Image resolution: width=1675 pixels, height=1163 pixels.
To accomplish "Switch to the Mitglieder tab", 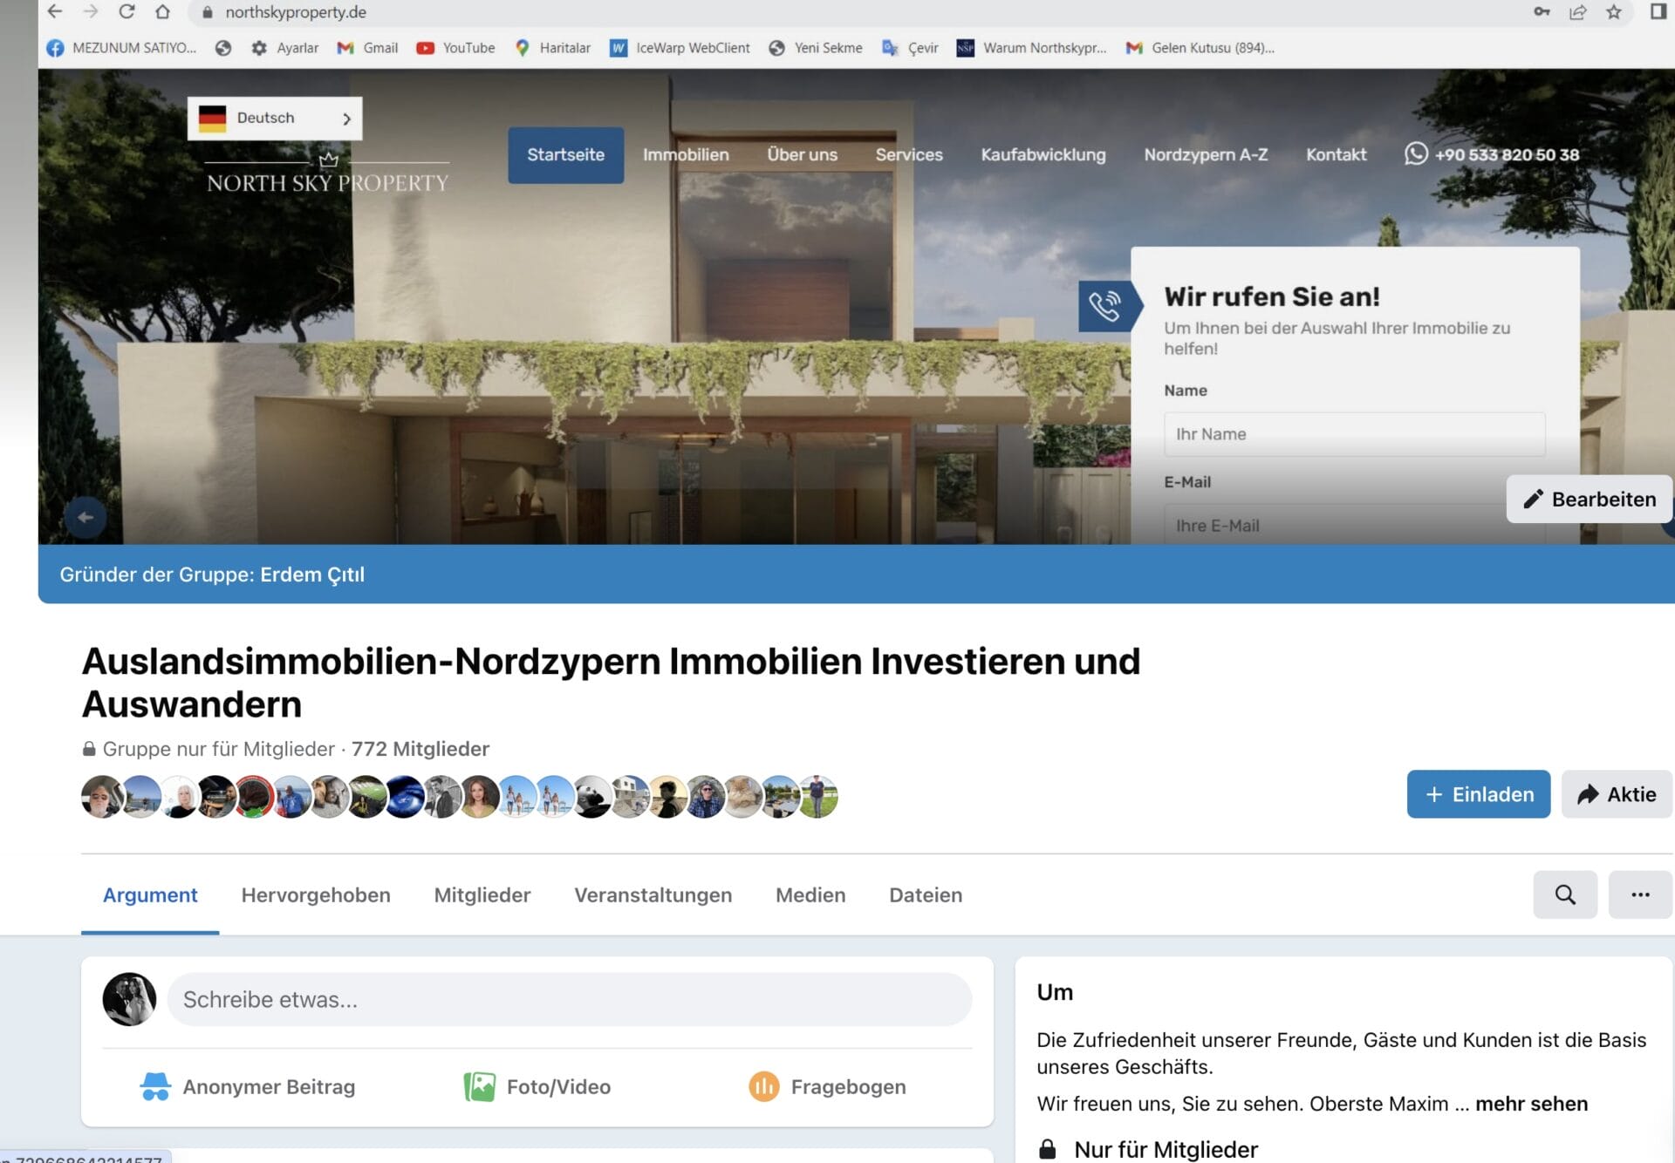I will (482, 895).
